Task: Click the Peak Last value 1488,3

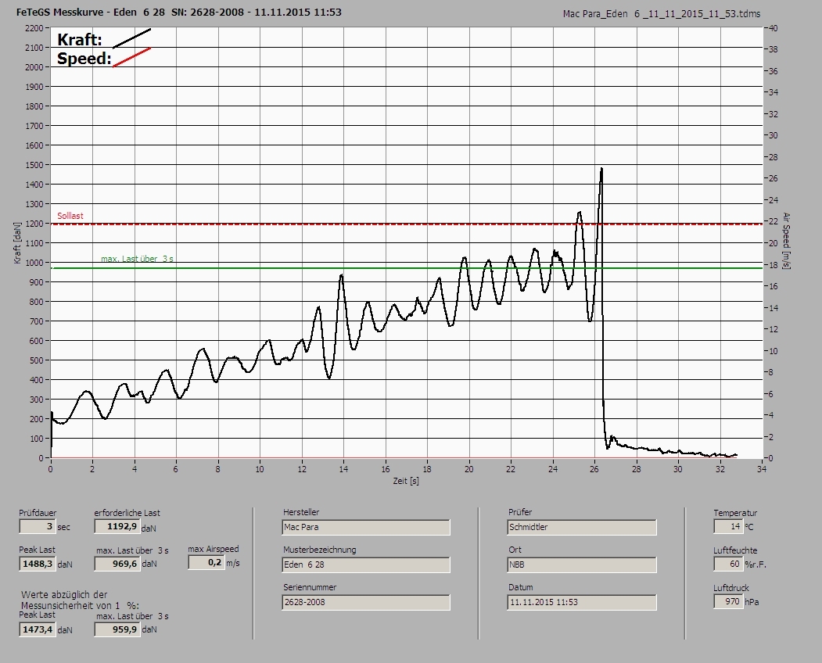Action: (38, 564)
